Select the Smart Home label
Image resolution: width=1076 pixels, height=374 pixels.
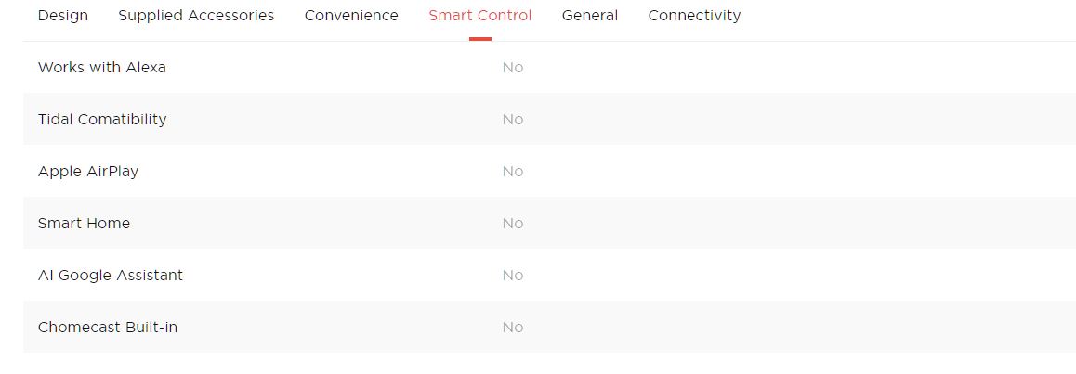tap(84, 224)
